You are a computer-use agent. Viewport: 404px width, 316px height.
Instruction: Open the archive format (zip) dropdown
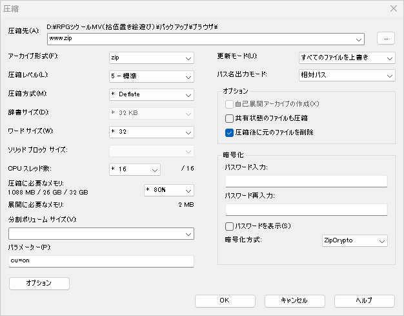click(151, 58)
